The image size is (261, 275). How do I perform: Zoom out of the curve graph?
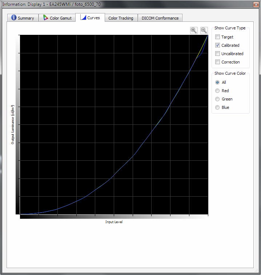204,30
